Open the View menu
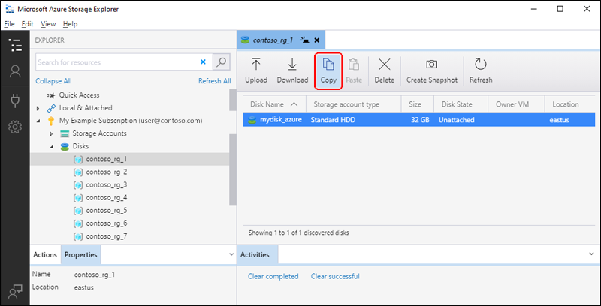The image size is (601, 306). (x=48, y=24)
